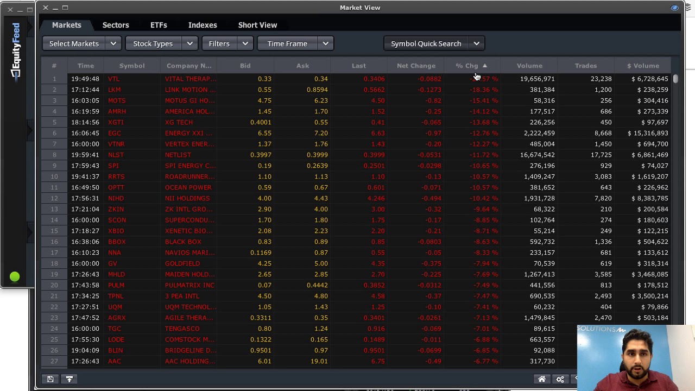
Task: Click the ROADRUNNER company name cell
Action: 189,176
